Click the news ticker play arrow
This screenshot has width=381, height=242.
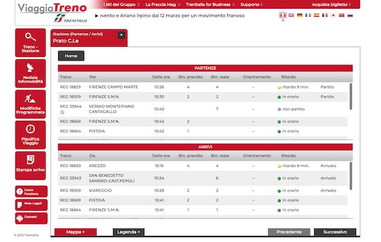point(96,16)
